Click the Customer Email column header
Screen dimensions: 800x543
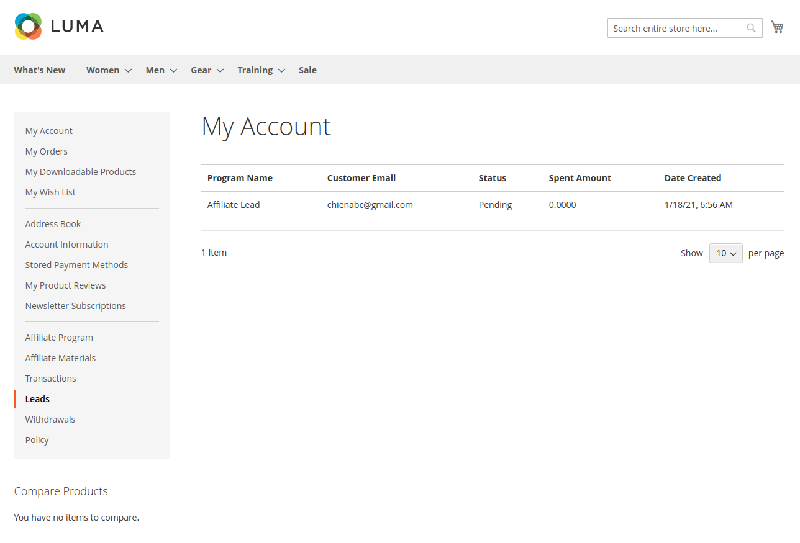click(x=361, y=178)
